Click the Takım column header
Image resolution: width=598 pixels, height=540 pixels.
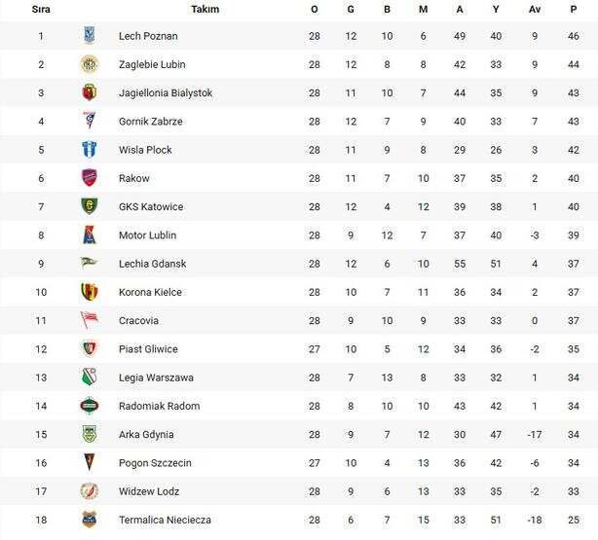point(206,9)
